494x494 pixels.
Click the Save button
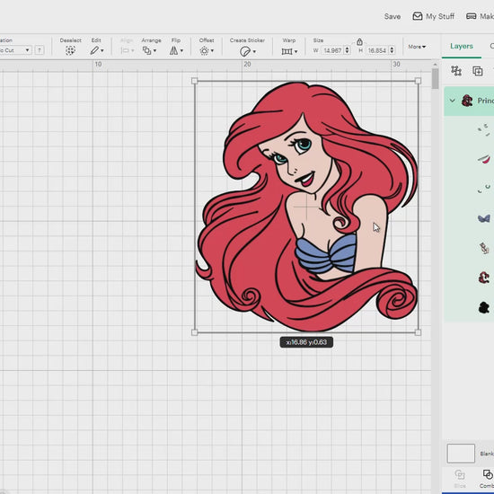[x=393, y=16]
